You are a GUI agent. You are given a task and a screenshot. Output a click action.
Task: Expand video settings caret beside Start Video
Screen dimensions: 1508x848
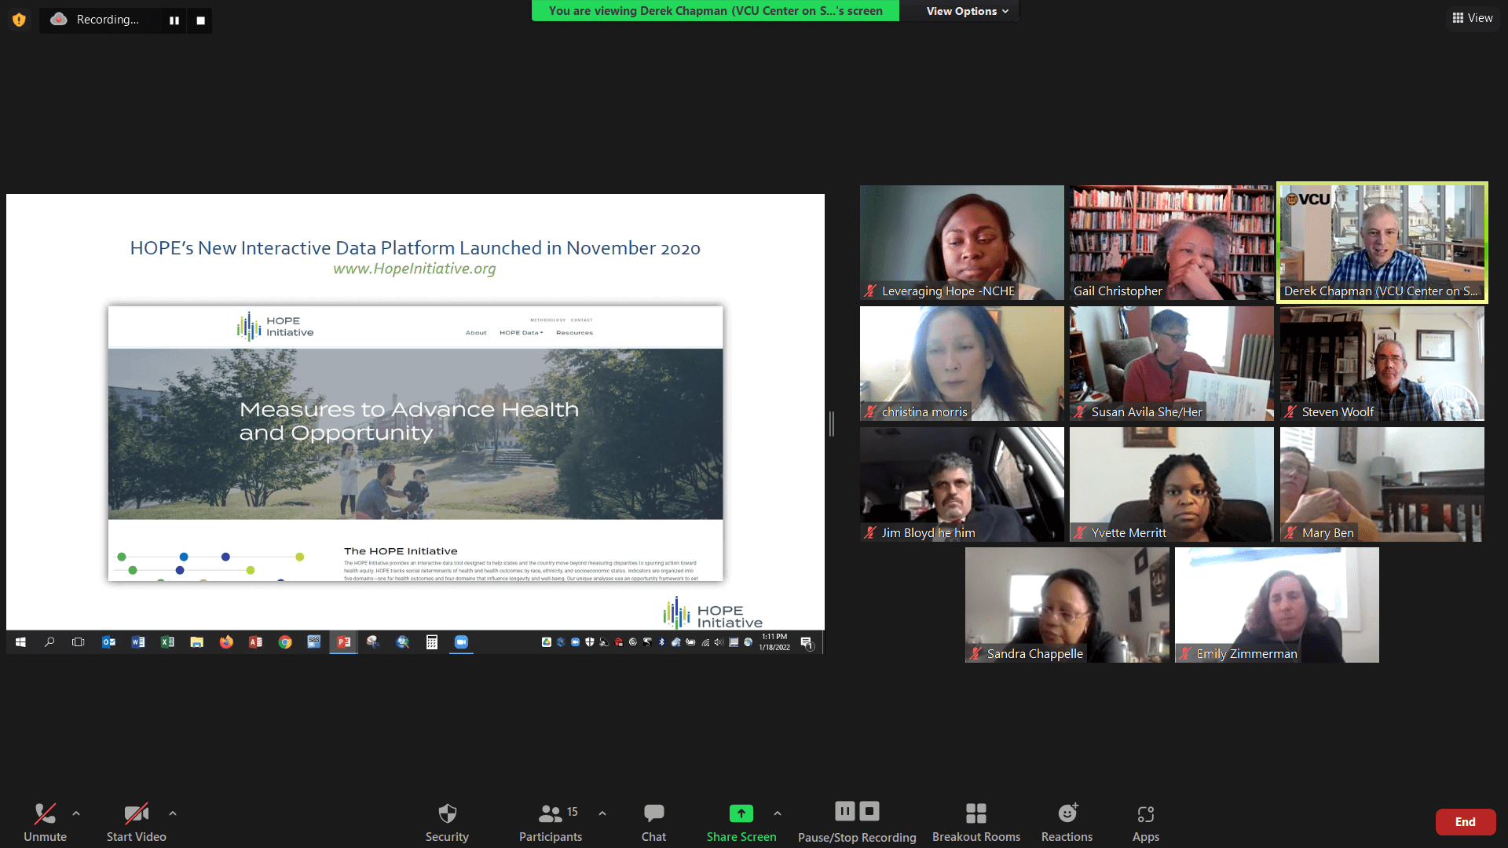pos(173,813)
